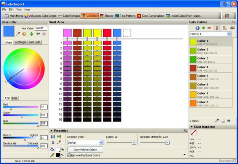Open the palette info icon
Viewport: 238px width, 164px height.
tap(198, 28)
